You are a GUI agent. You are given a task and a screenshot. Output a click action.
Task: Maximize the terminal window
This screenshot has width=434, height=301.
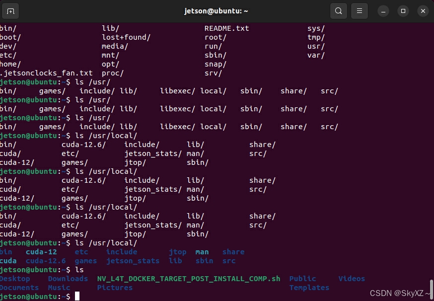[x=403, y=11]
